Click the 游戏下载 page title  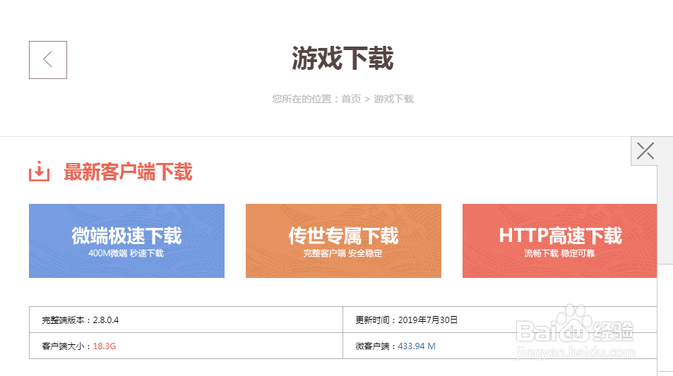[x=343, y=59]
